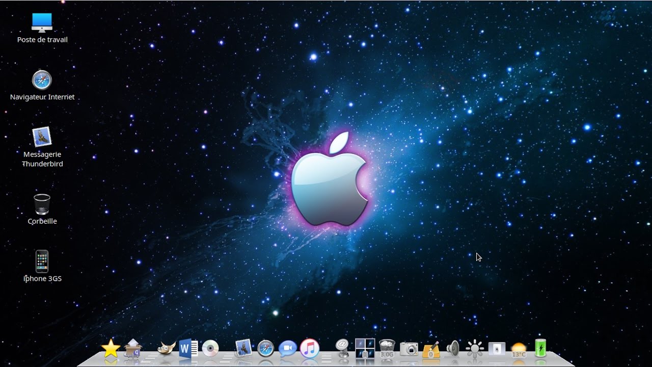Open the package box dock icon
This screenshot has width=652, height=367.
[x=133, y=349]
